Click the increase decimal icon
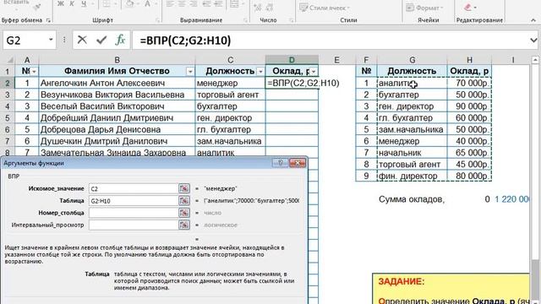 click(257, 7)
